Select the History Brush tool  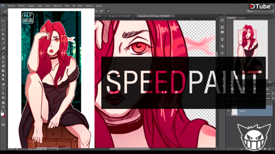tap(3, 62)
